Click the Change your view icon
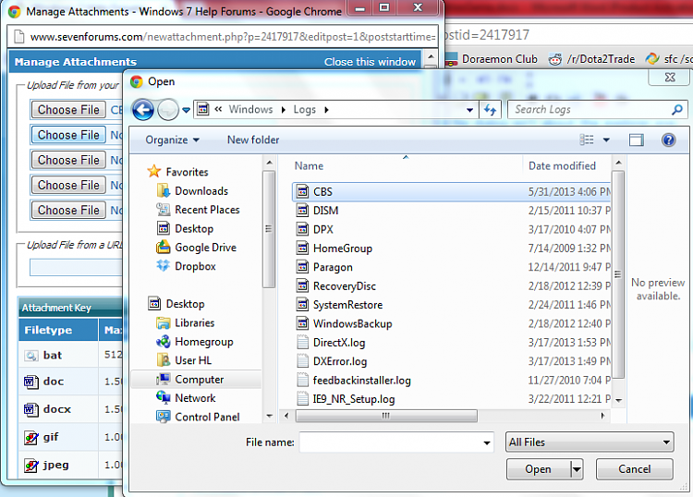The width and height of the screenshot is (693, 497). pyautogui.click(x=587, y=140)
